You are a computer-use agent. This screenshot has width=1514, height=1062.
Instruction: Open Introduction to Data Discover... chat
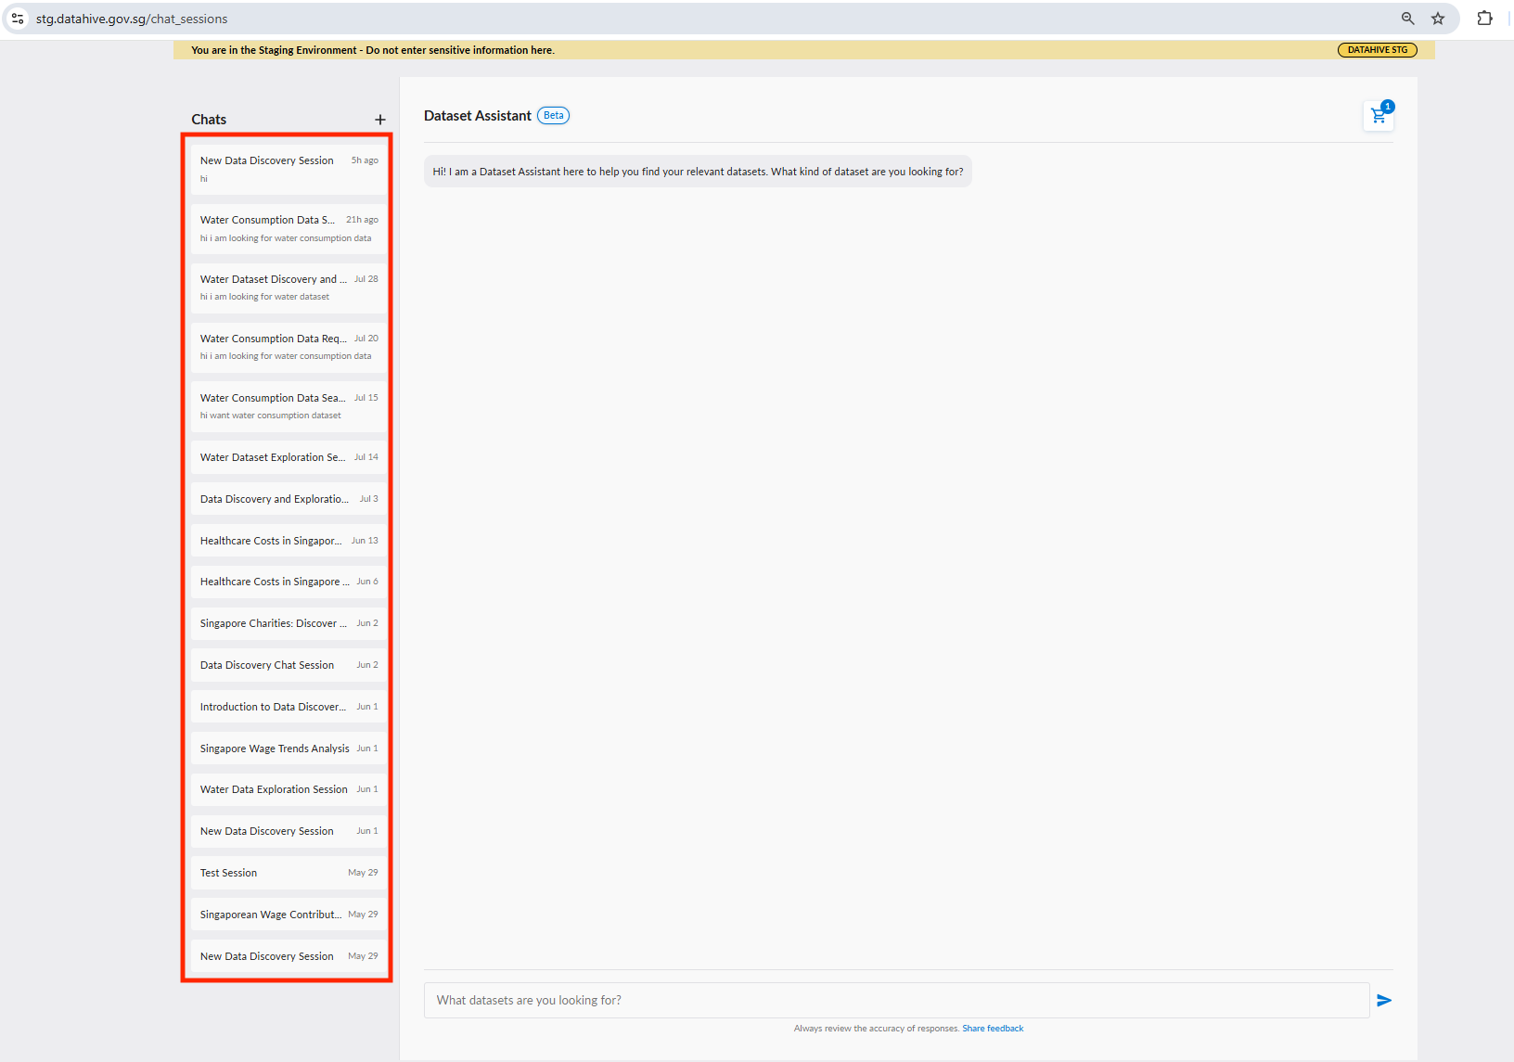click(x=289, y=707)
